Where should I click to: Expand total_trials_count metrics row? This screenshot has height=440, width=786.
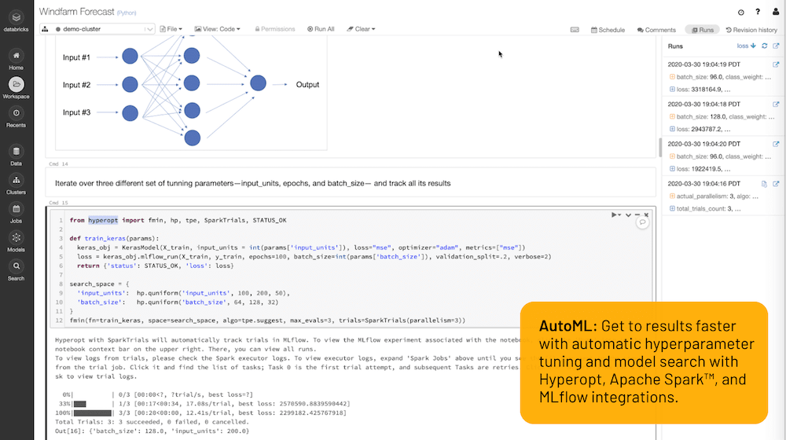point(672,208)
